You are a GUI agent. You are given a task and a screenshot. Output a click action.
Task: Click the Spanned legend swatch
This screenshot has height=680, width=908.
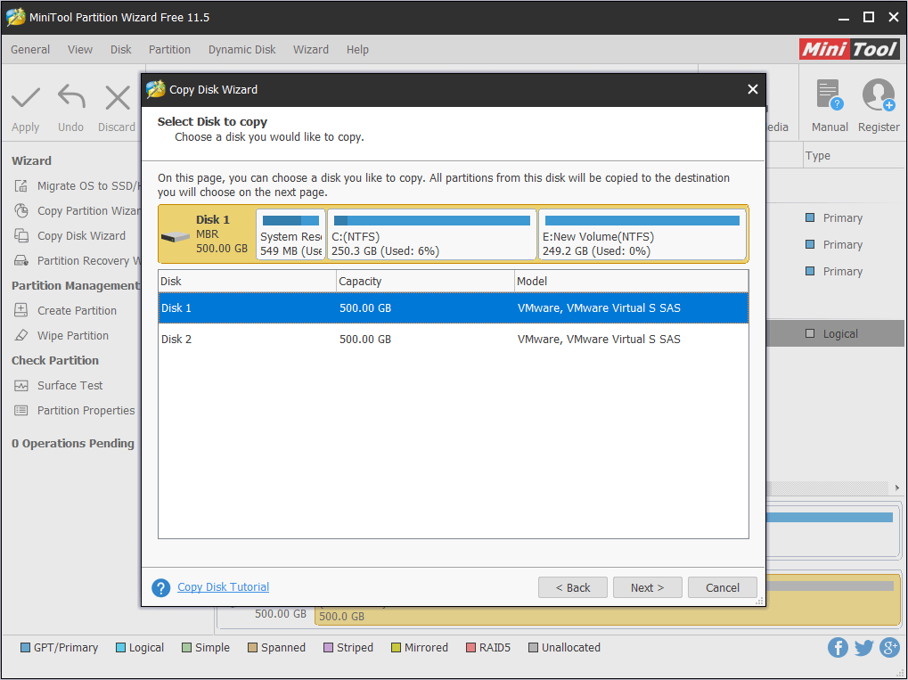point(252,648)
